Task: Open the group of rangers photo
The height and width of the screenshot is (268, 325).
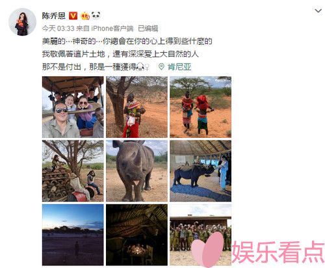Action: click(201, 235)
